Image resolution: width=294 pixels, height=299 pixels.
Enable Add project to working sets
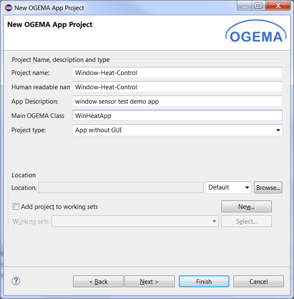16,206
